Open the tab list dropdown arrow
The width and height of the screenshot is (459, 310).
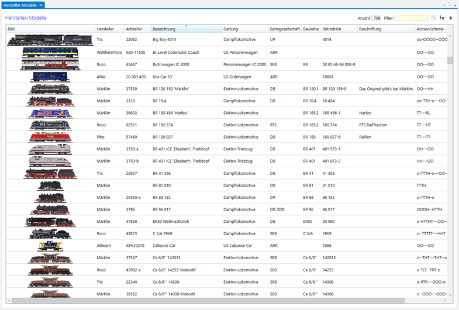coord(455,5)
